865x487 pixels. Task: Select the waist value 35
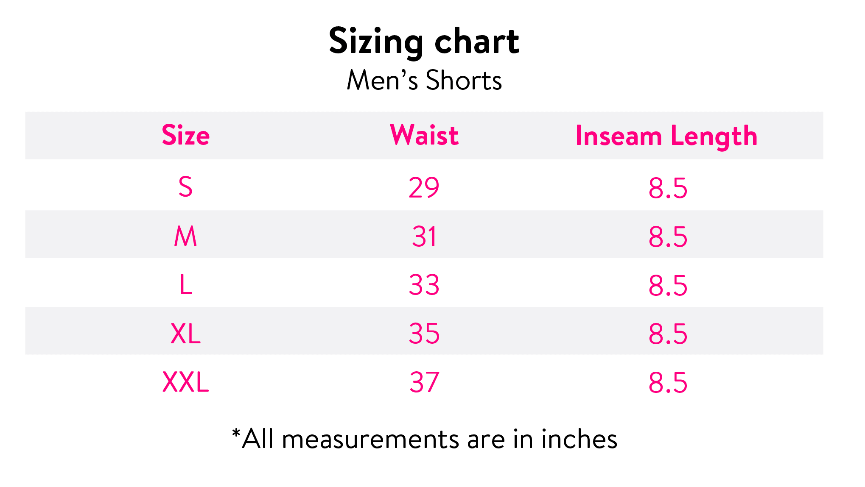pyautogui.click(x=424, y=334)
